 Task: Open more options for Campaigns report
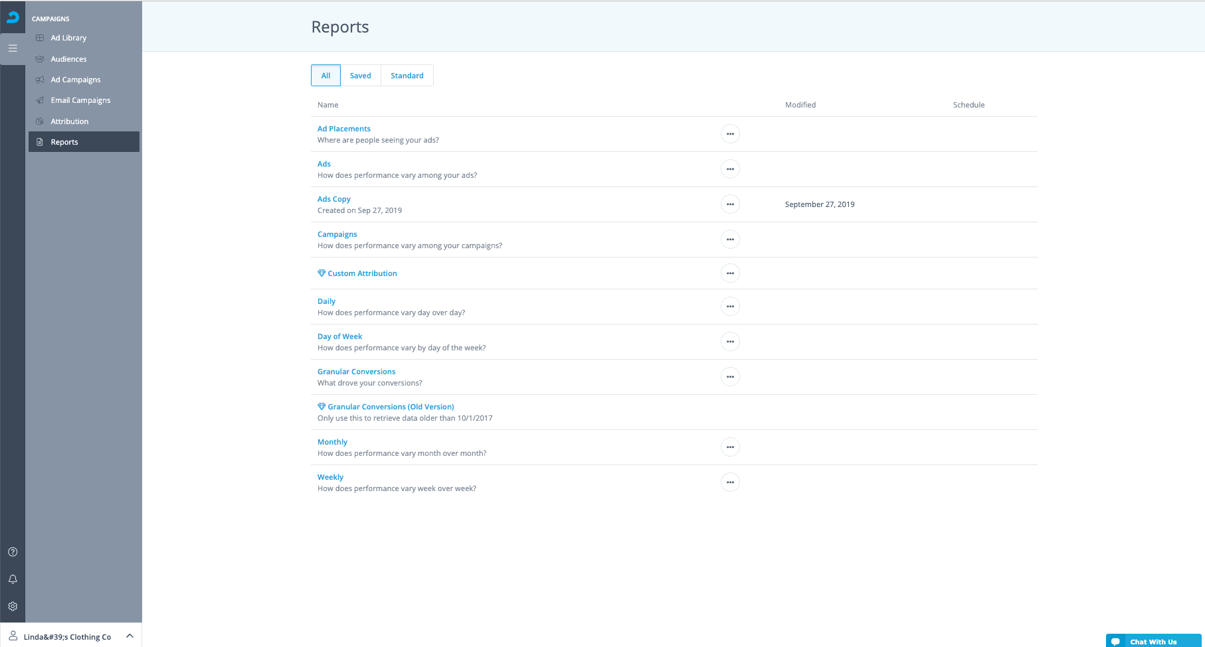click(730, 240)
